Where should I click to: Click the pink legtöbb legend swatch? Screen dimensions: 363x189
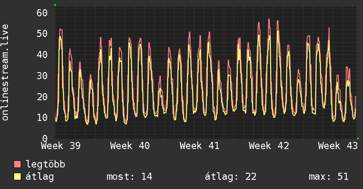click(17, 164)
